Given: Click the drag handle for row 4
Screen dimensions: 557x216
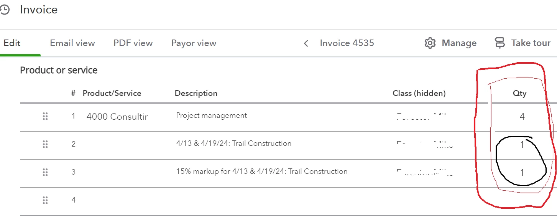Looking at the screenshot, I should tap(45, 200).
